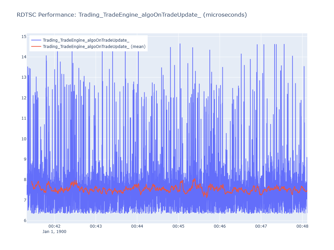Click the red mean line peak near 00:45
This screenshot has height=250, width=334.
pyautogui.click(x=182, y=181)
